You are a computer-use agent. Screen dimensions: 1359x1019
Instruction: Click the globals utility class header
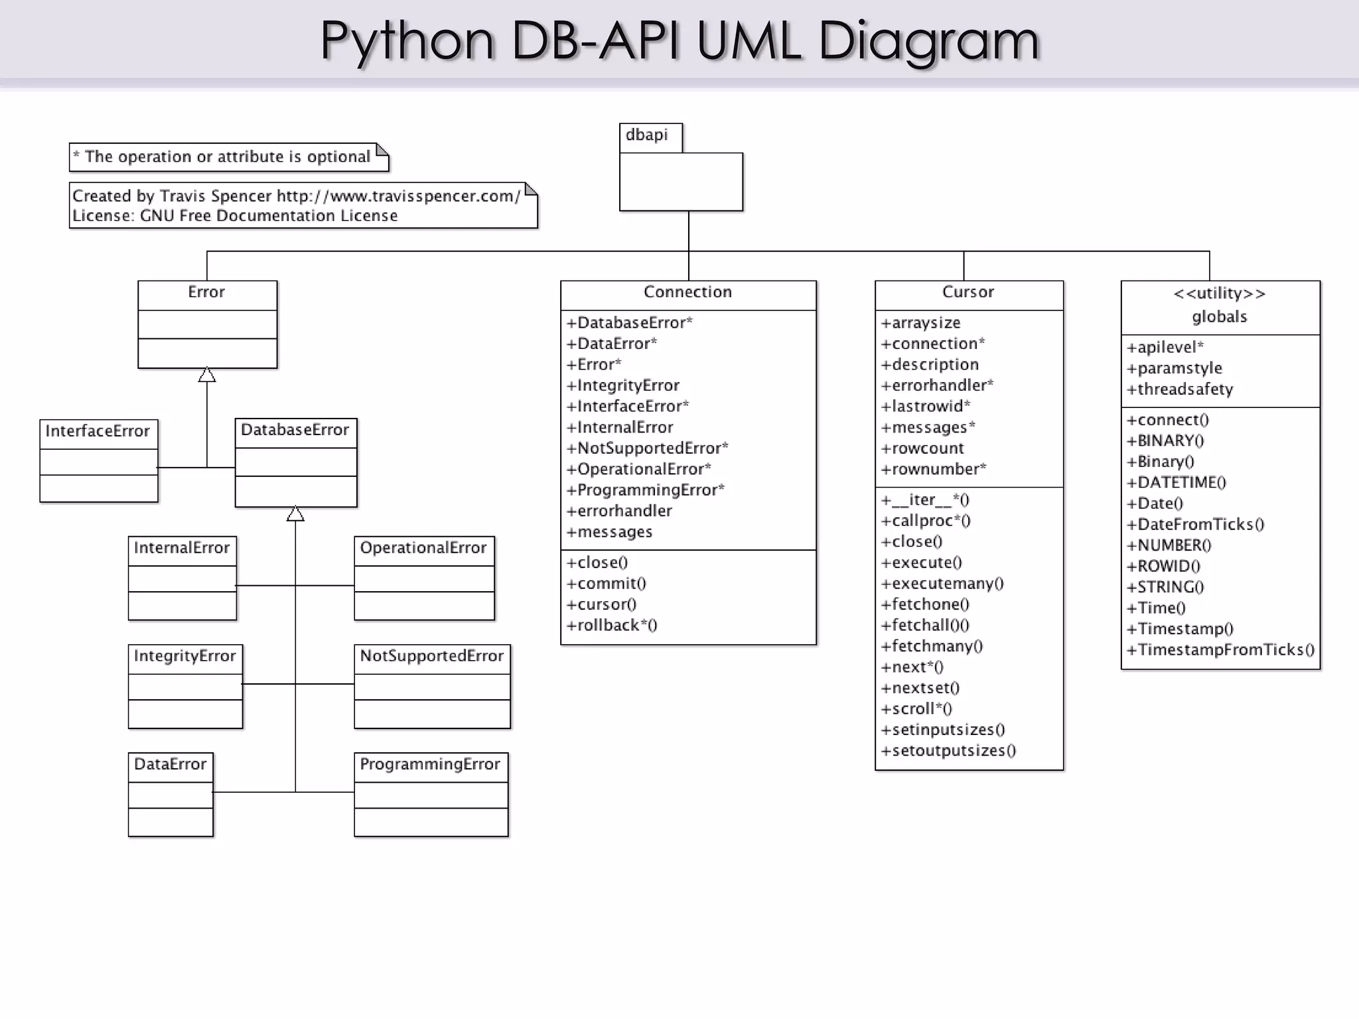1220,305
